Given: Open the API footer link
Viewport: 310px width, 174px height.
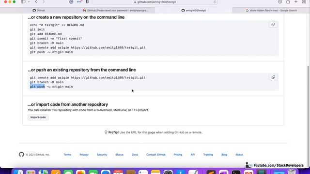Looking at the screenshot, I should tap(193, 155).
